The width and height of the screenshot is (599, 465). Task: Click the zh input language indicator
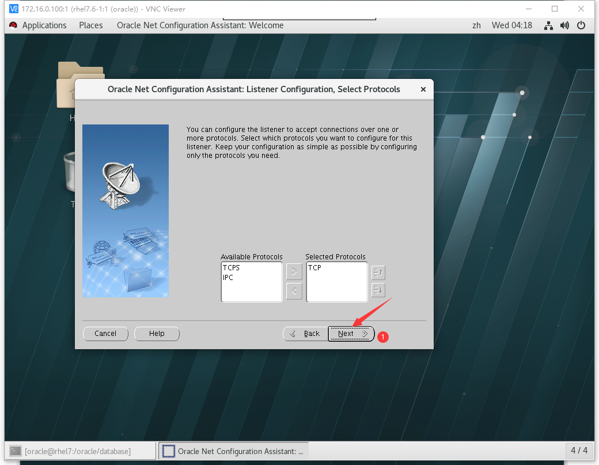click(476, 25)
